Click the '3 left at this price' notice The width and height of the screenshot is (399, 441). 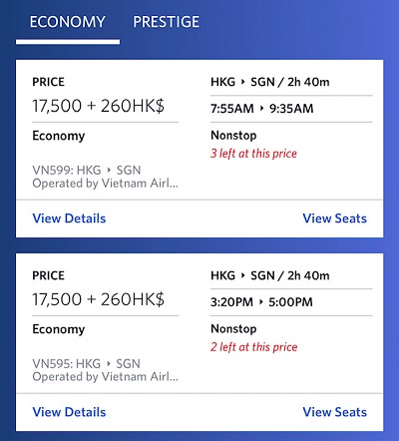tap(253, 154)
